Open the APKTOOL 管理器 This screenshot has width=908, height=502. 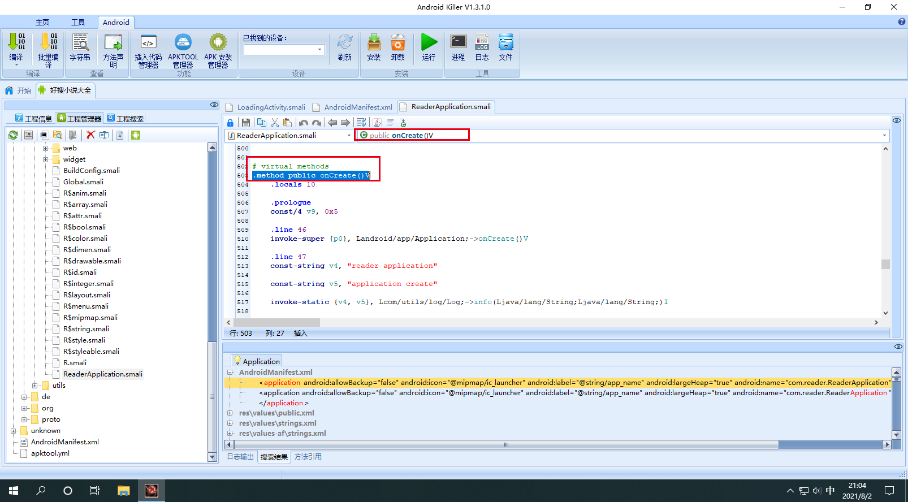click(x=183, y=42)
